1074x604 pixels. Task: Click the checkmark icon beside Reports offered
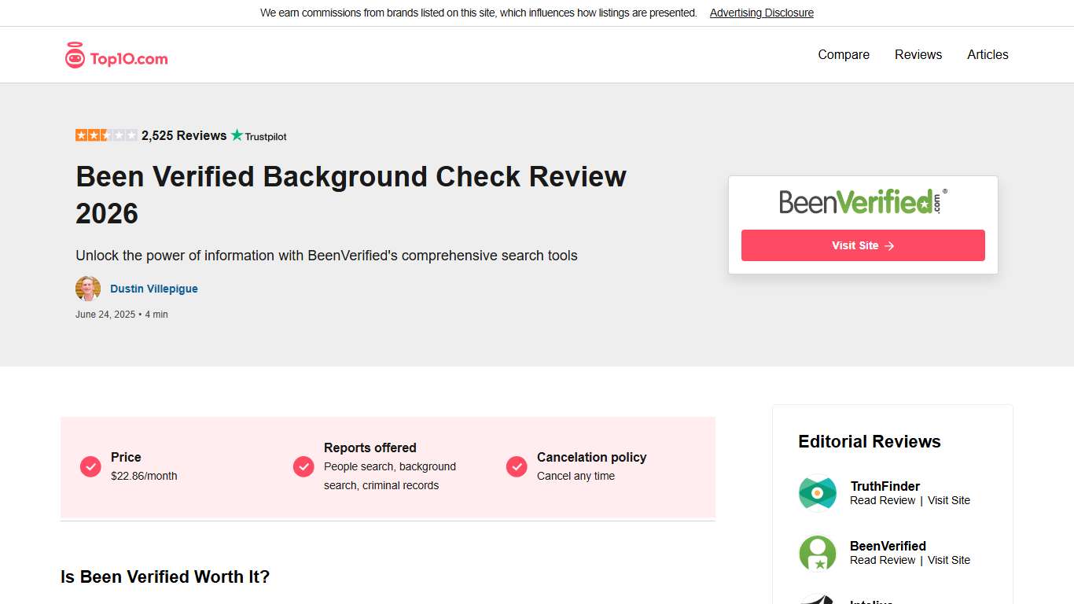point(303,466)
